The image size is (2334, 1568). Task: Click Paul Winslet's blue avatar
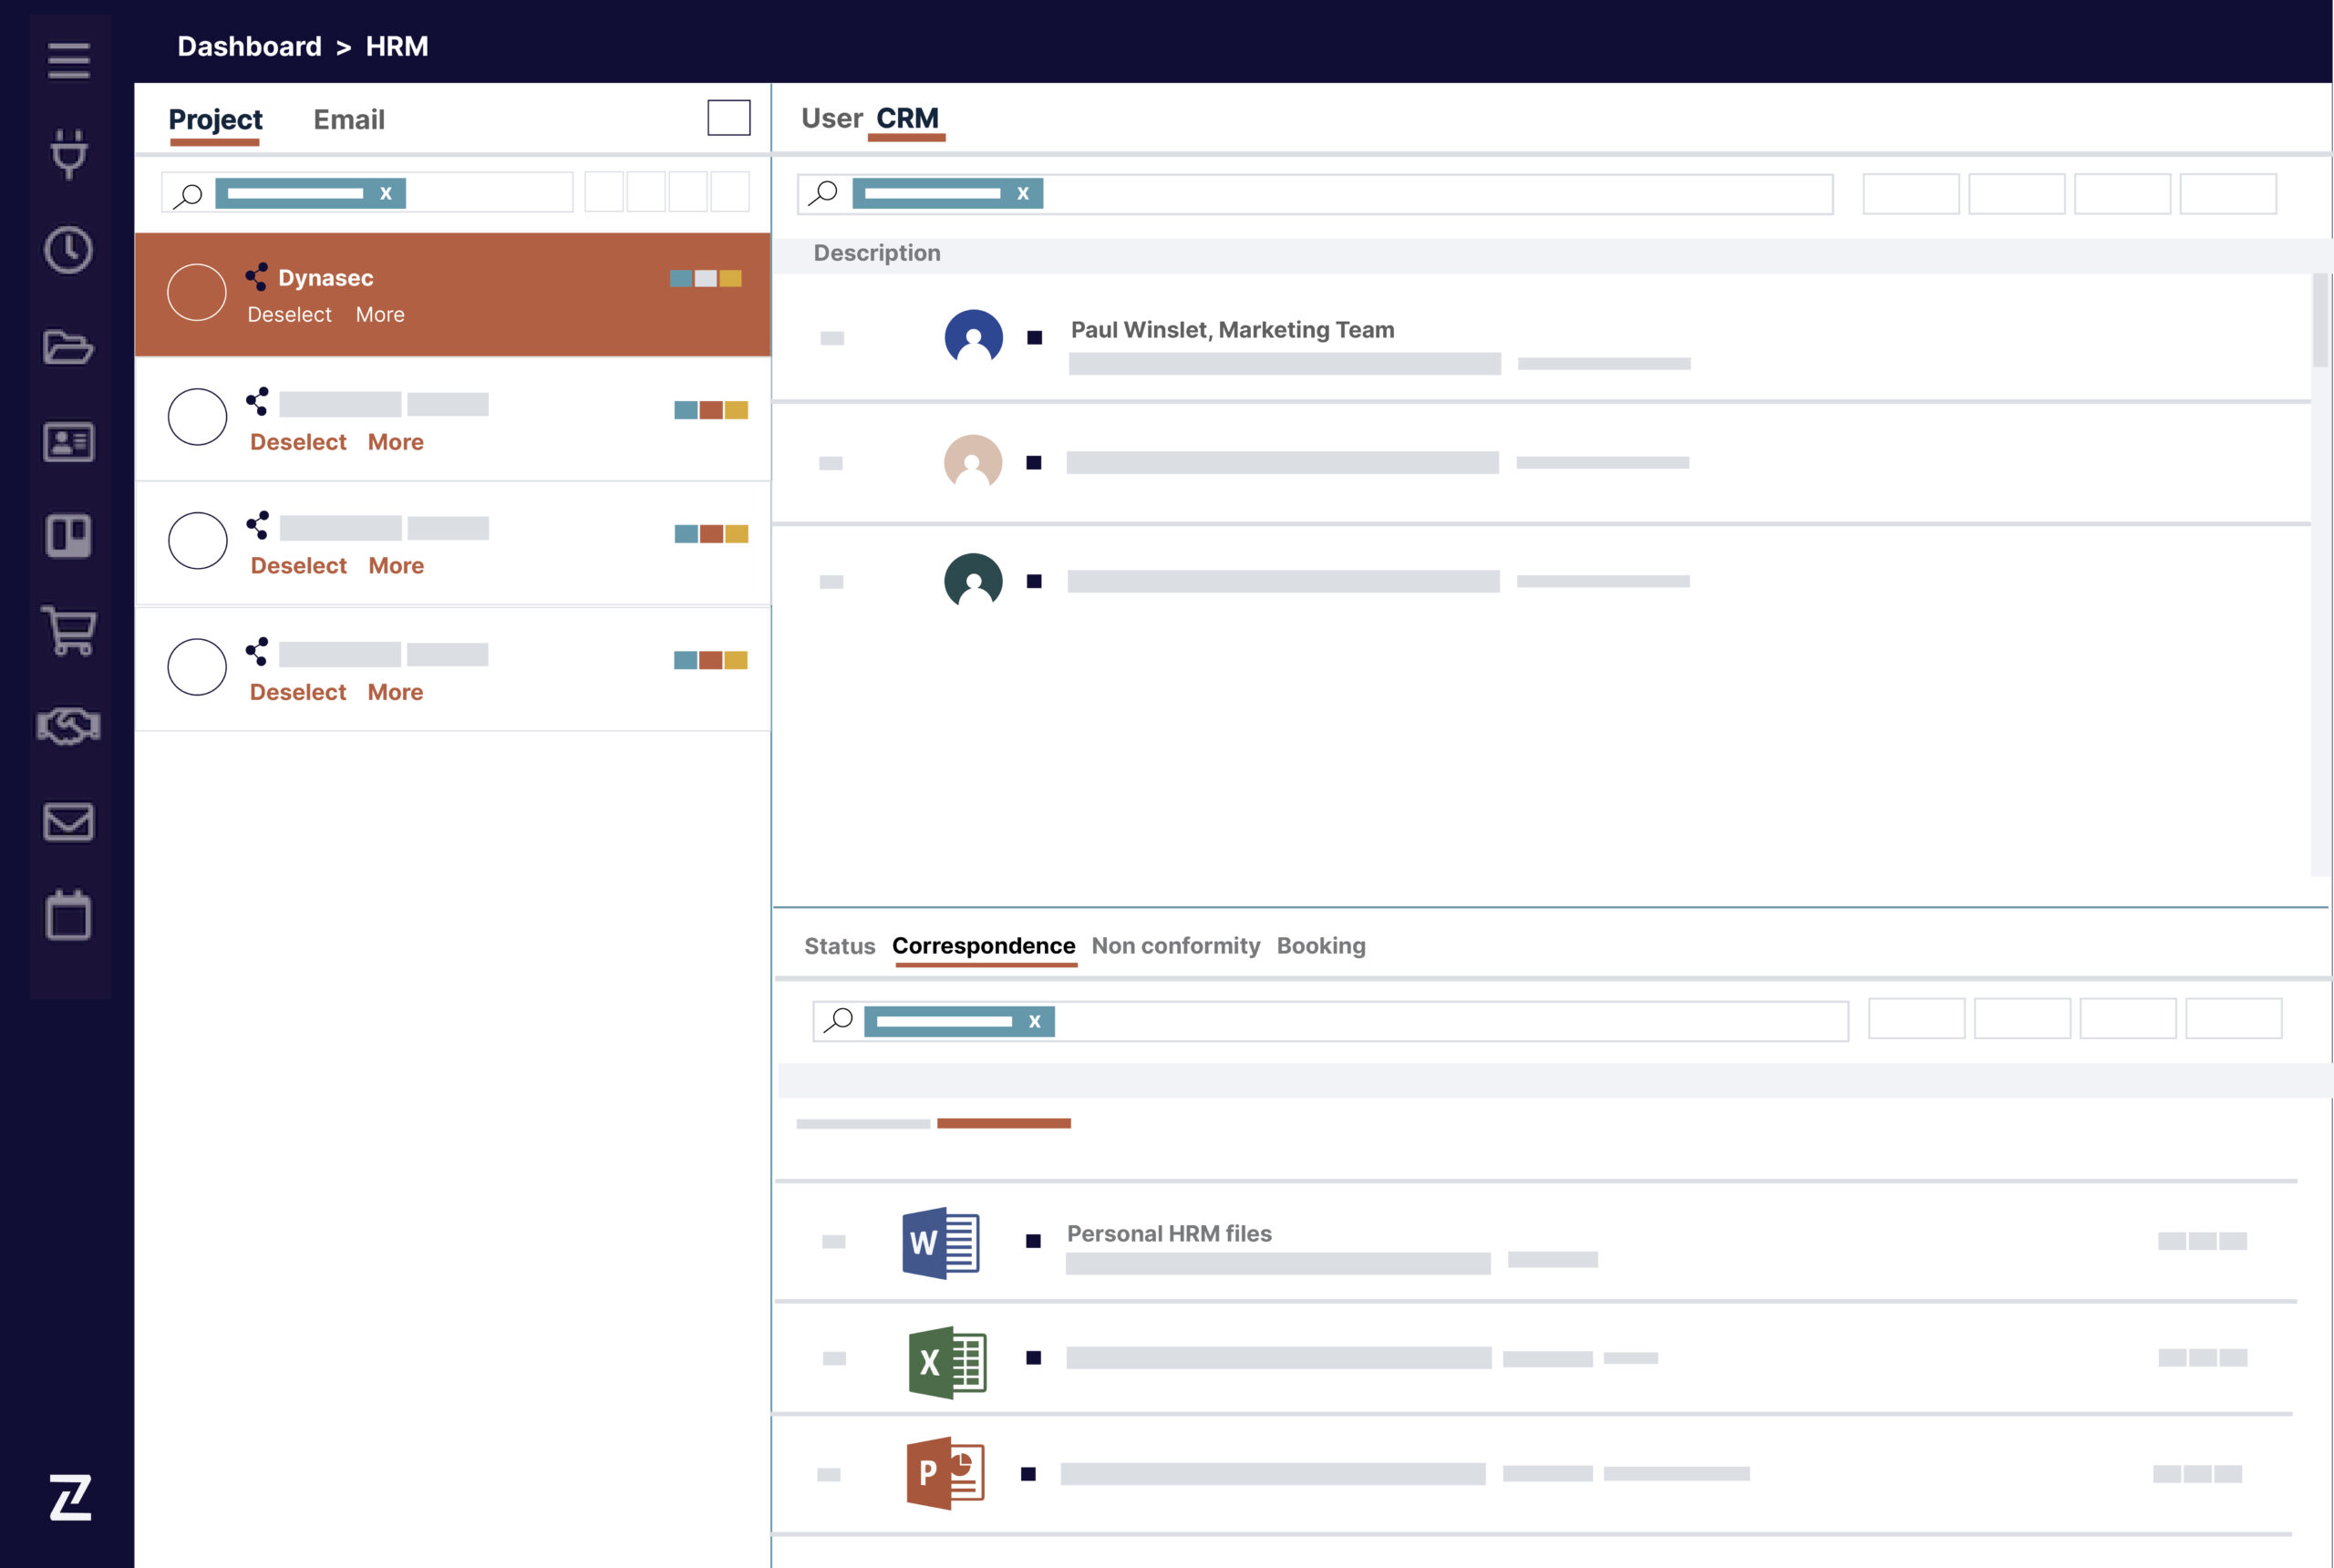pos(974,338)
